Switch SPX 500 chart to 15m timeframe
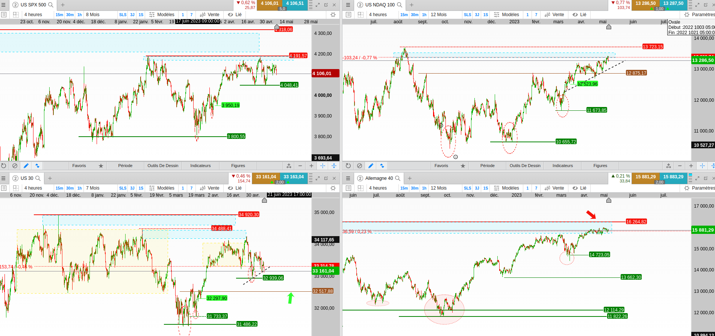This screenshot has width=715, height=336. pyautogui.click(x=59, y=15)
